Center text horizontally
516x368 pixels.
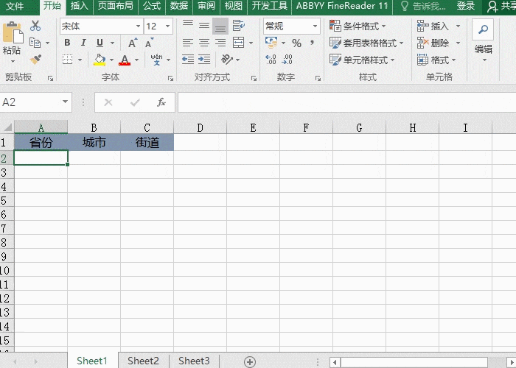(204, 43)
